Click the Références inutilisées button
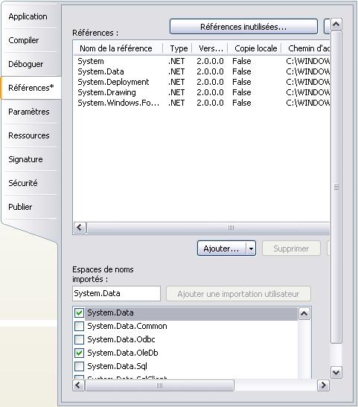 [x=243, y=27]
